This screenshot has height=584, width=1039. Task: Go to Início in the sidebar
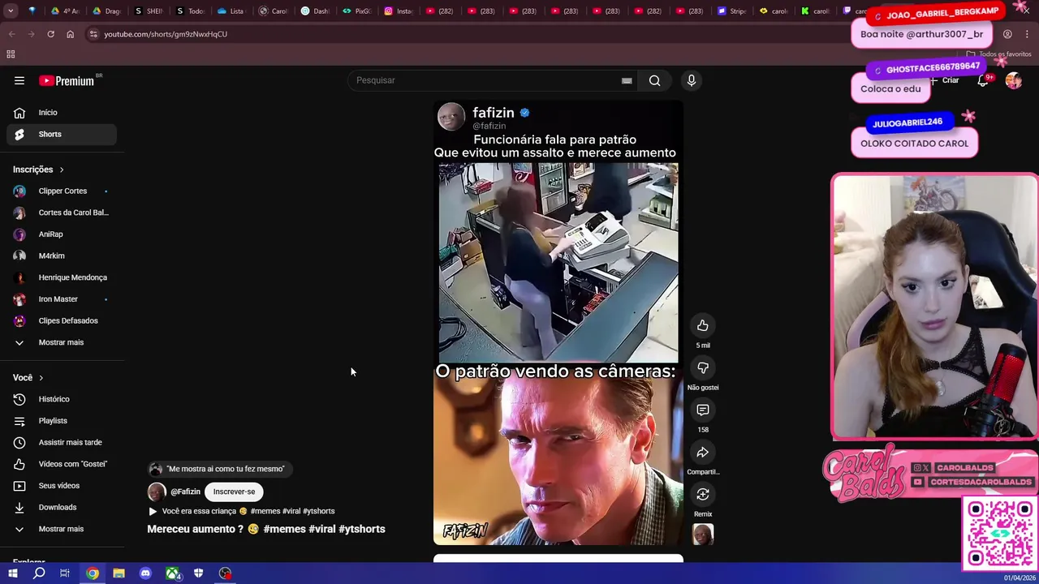(x=62, y=113)
